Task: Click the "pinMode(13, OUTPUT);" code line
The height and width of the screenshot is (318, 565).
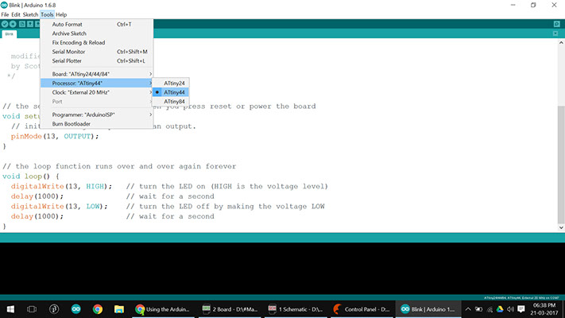Action: point(54,136)
